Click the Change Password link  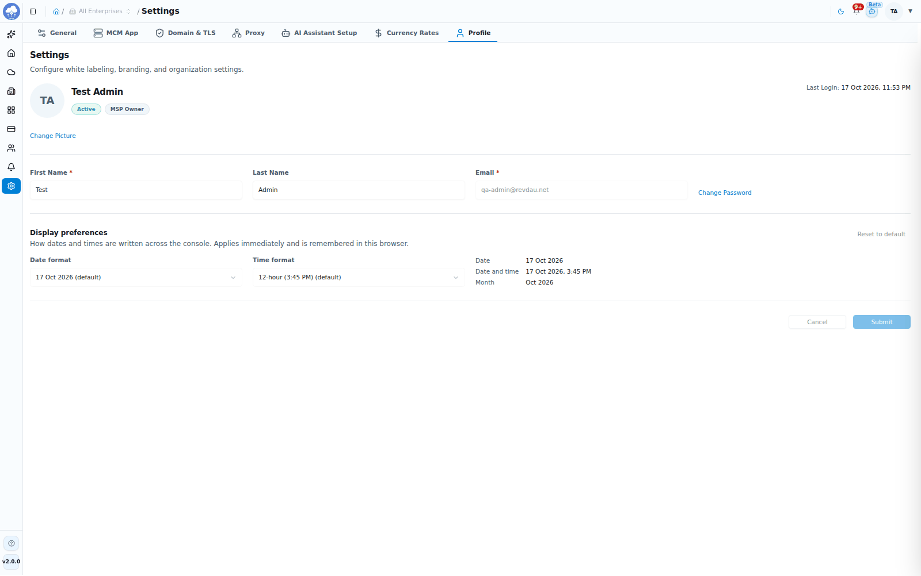[x=725, y=193]
